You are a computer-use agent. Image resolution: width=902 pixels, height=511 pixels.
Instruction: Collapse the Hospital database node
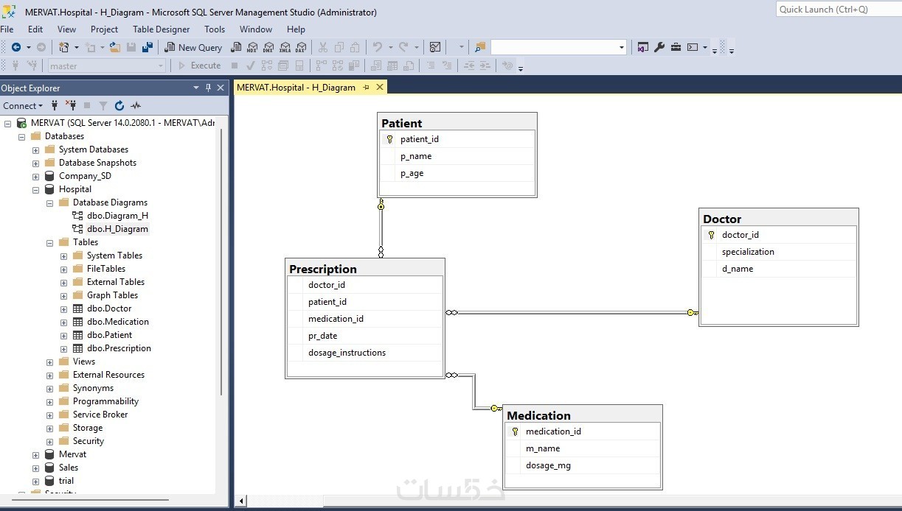35,189
